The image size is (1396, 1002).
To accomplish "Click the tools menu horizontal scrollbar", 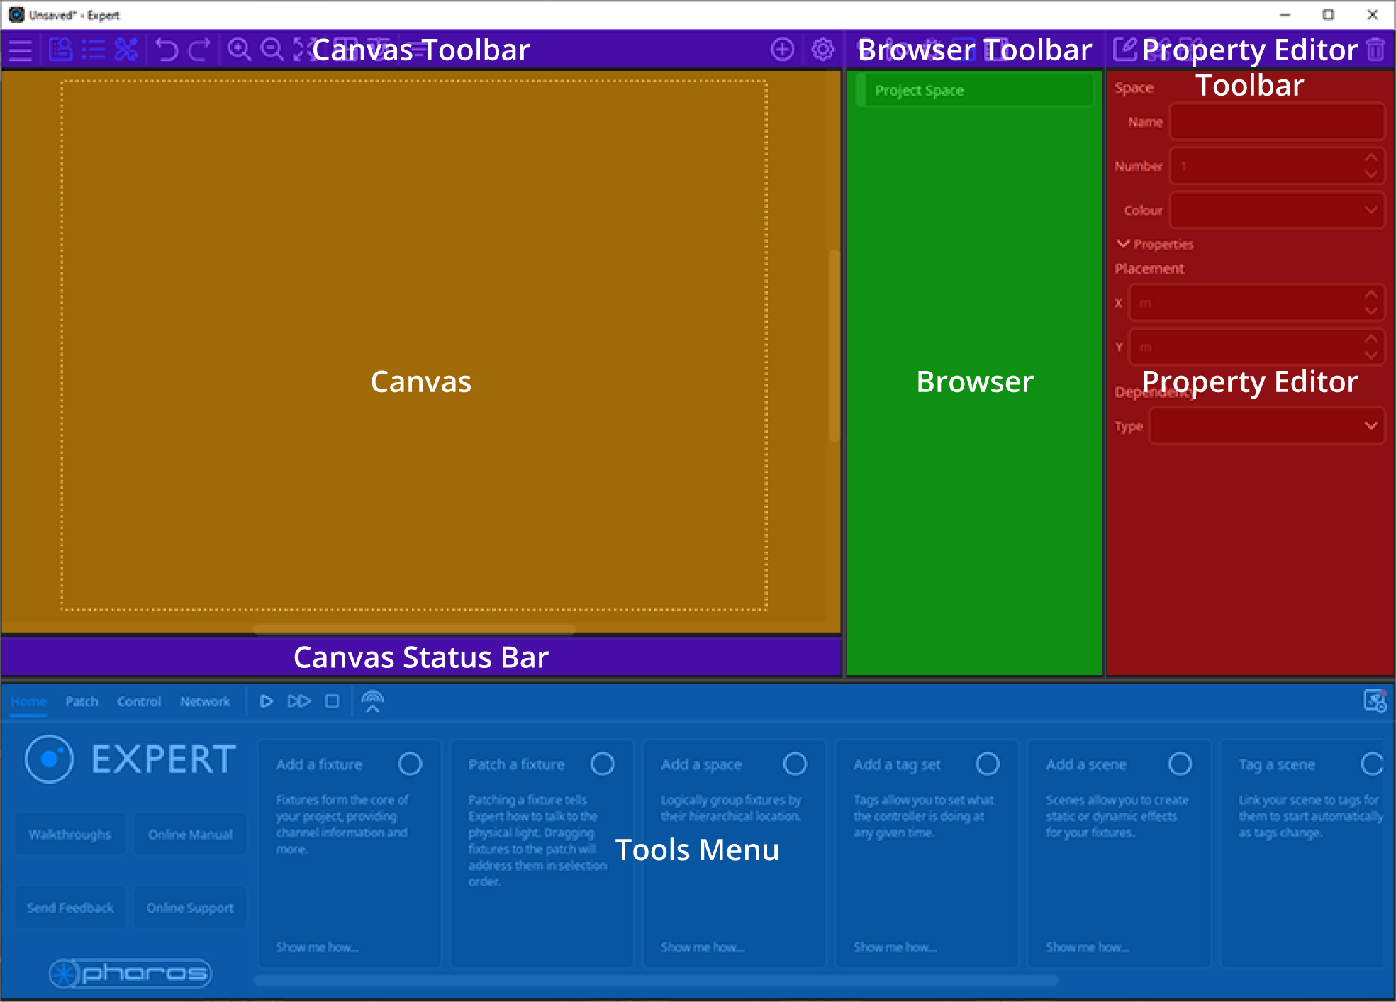I will point(656,980).
